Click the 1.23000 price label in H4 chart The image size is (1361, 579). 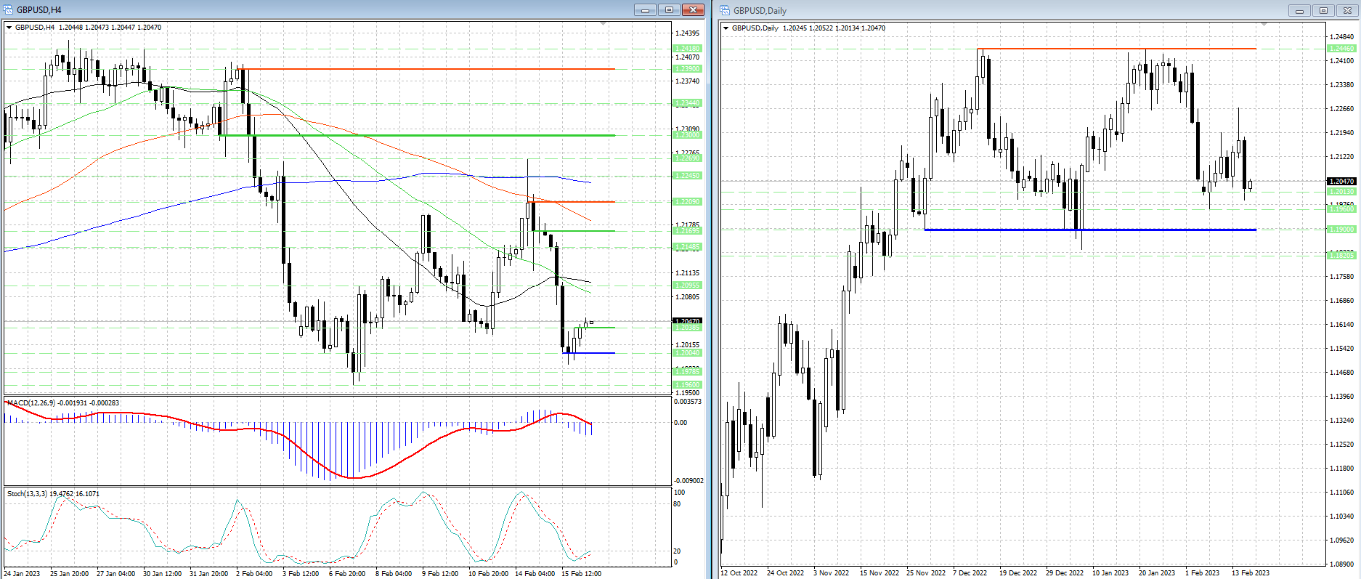[x=688, y=135]
